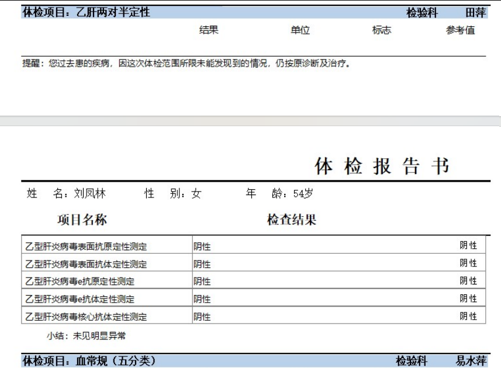Click the 参考值 column header

tap(460, 30)
